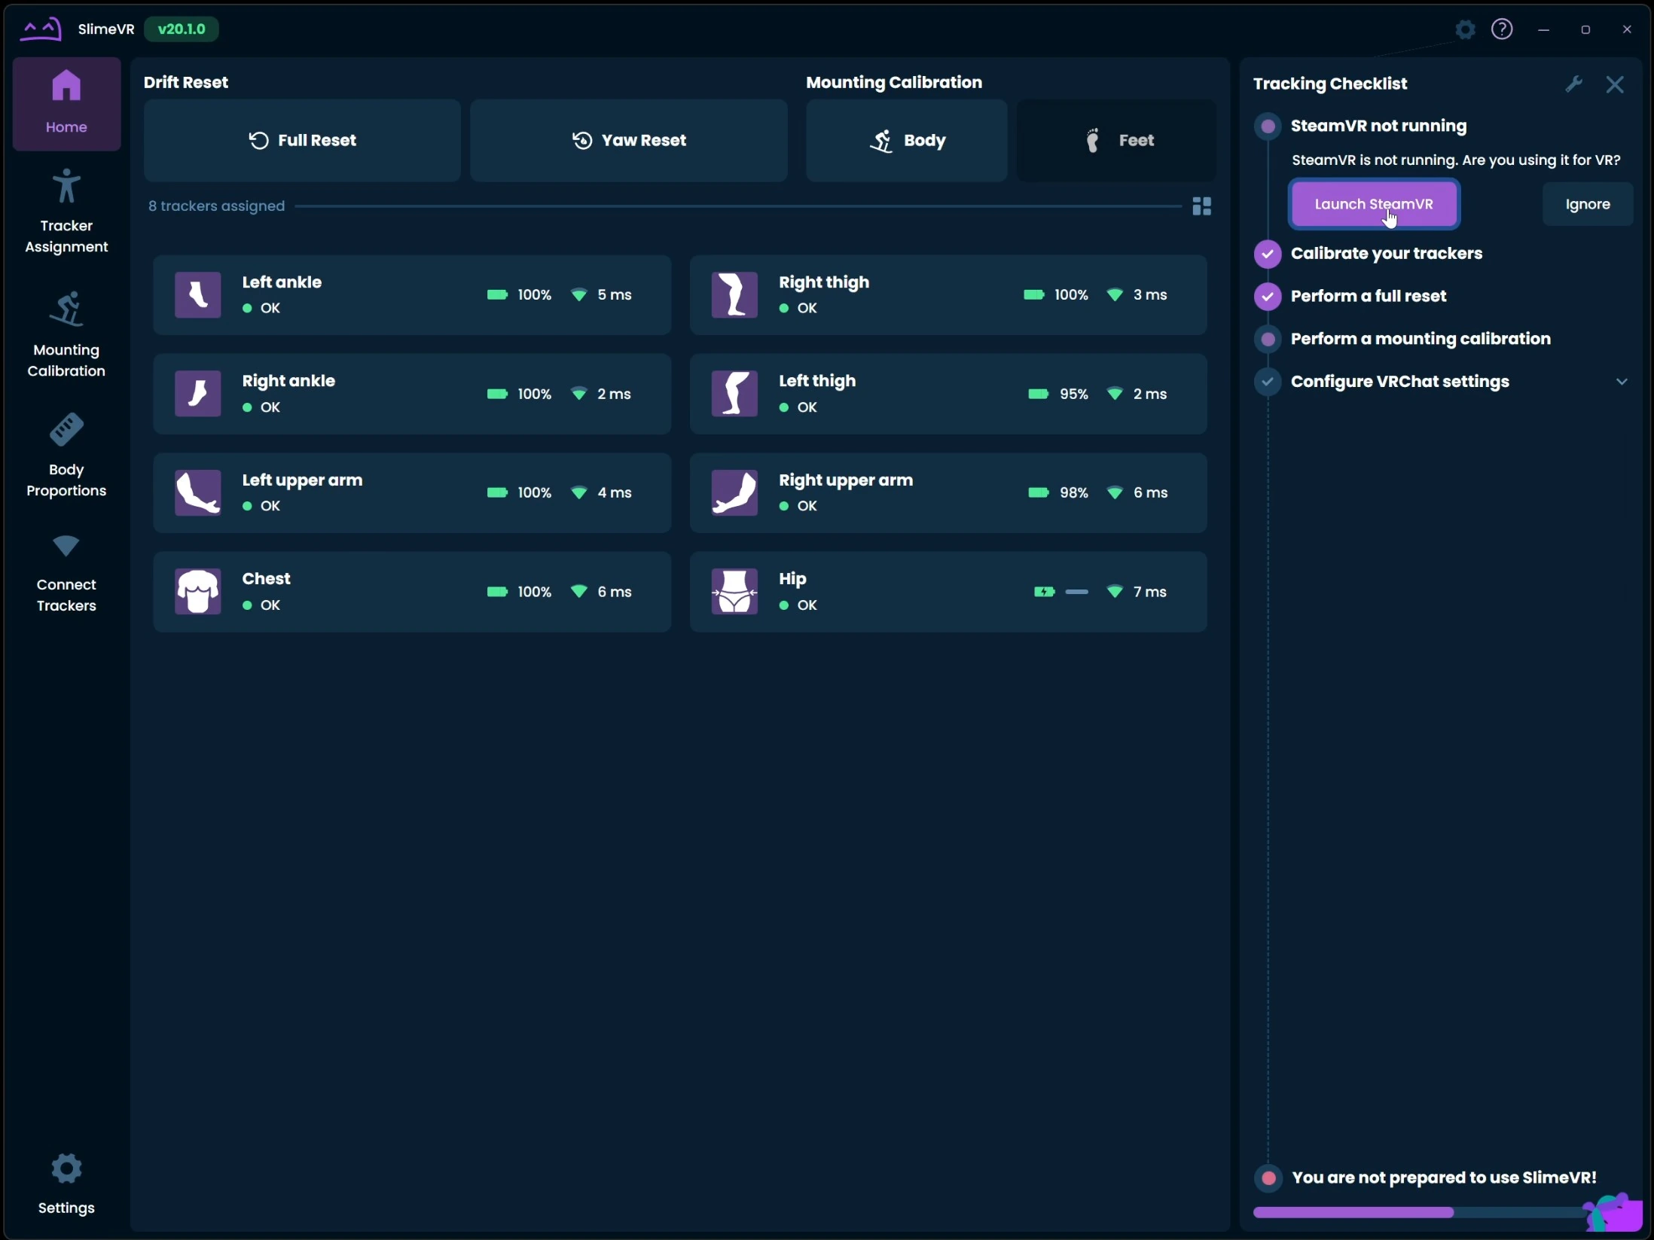Start Feet mounting calibration
1654x1240 pixels.
tap(1116, 140)
